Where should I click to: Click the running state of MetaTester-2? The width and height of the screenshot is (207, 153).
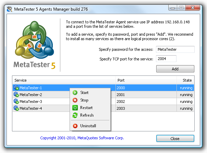[186, 95]
